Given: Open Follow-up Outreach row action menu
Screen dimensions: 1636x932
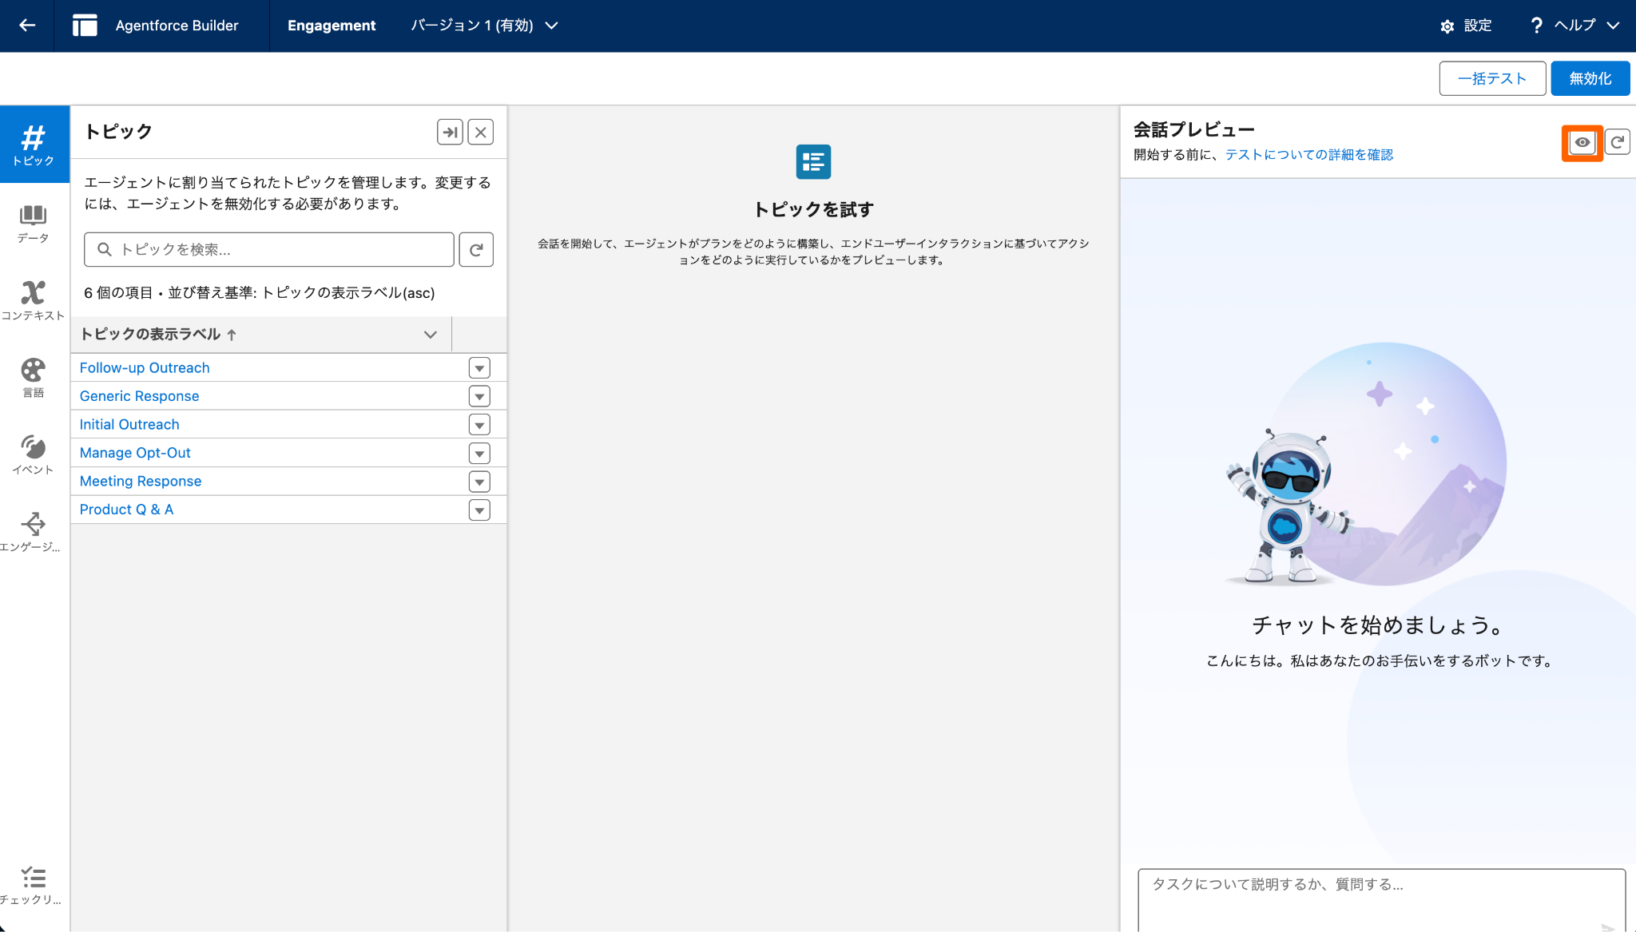Looking at the screenshot, I should 479,368.
